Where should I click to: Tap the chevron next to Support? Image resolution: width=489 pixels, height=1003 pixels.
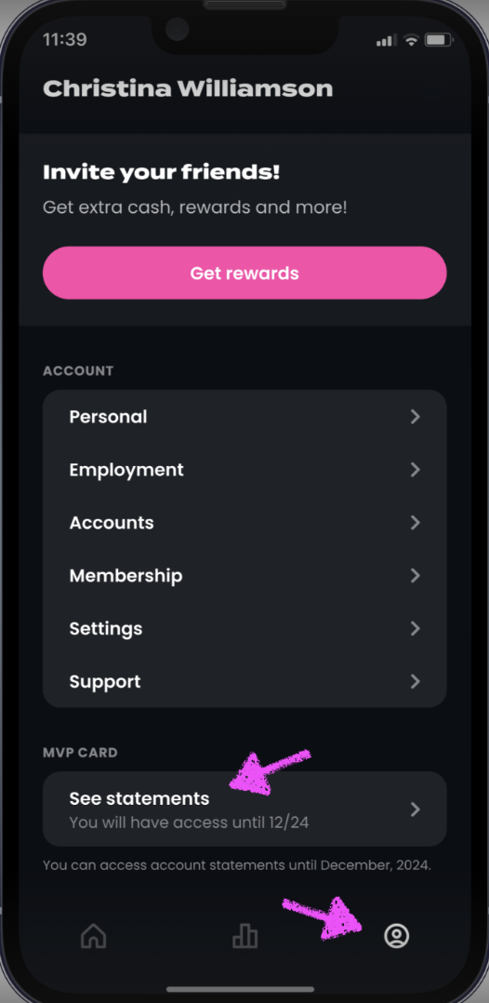point(416,681)
